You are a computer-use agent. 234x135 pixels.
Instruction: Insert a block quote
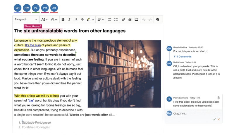[x=130, y=19]
